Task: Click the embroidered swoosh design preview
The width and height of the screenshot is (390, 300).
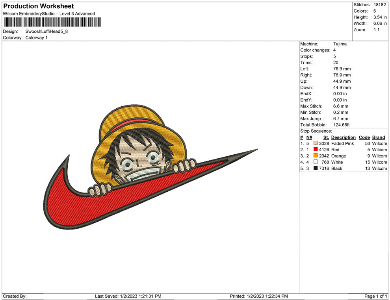Action: (x=150, y=173)
